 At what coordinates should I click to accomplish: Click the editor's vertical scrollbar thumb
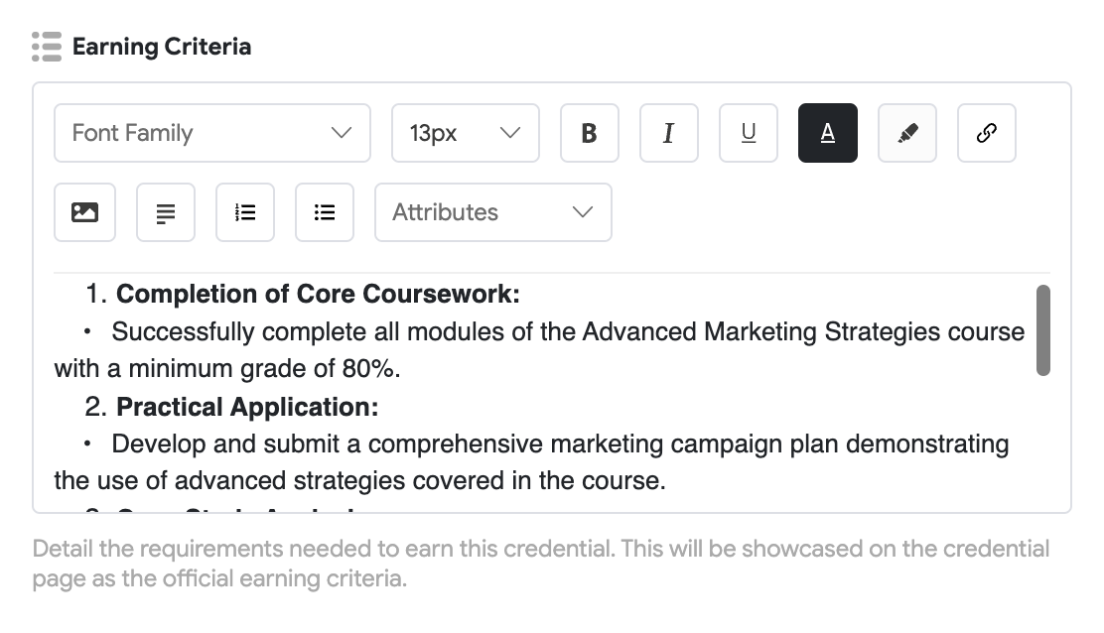point(1042,330)
